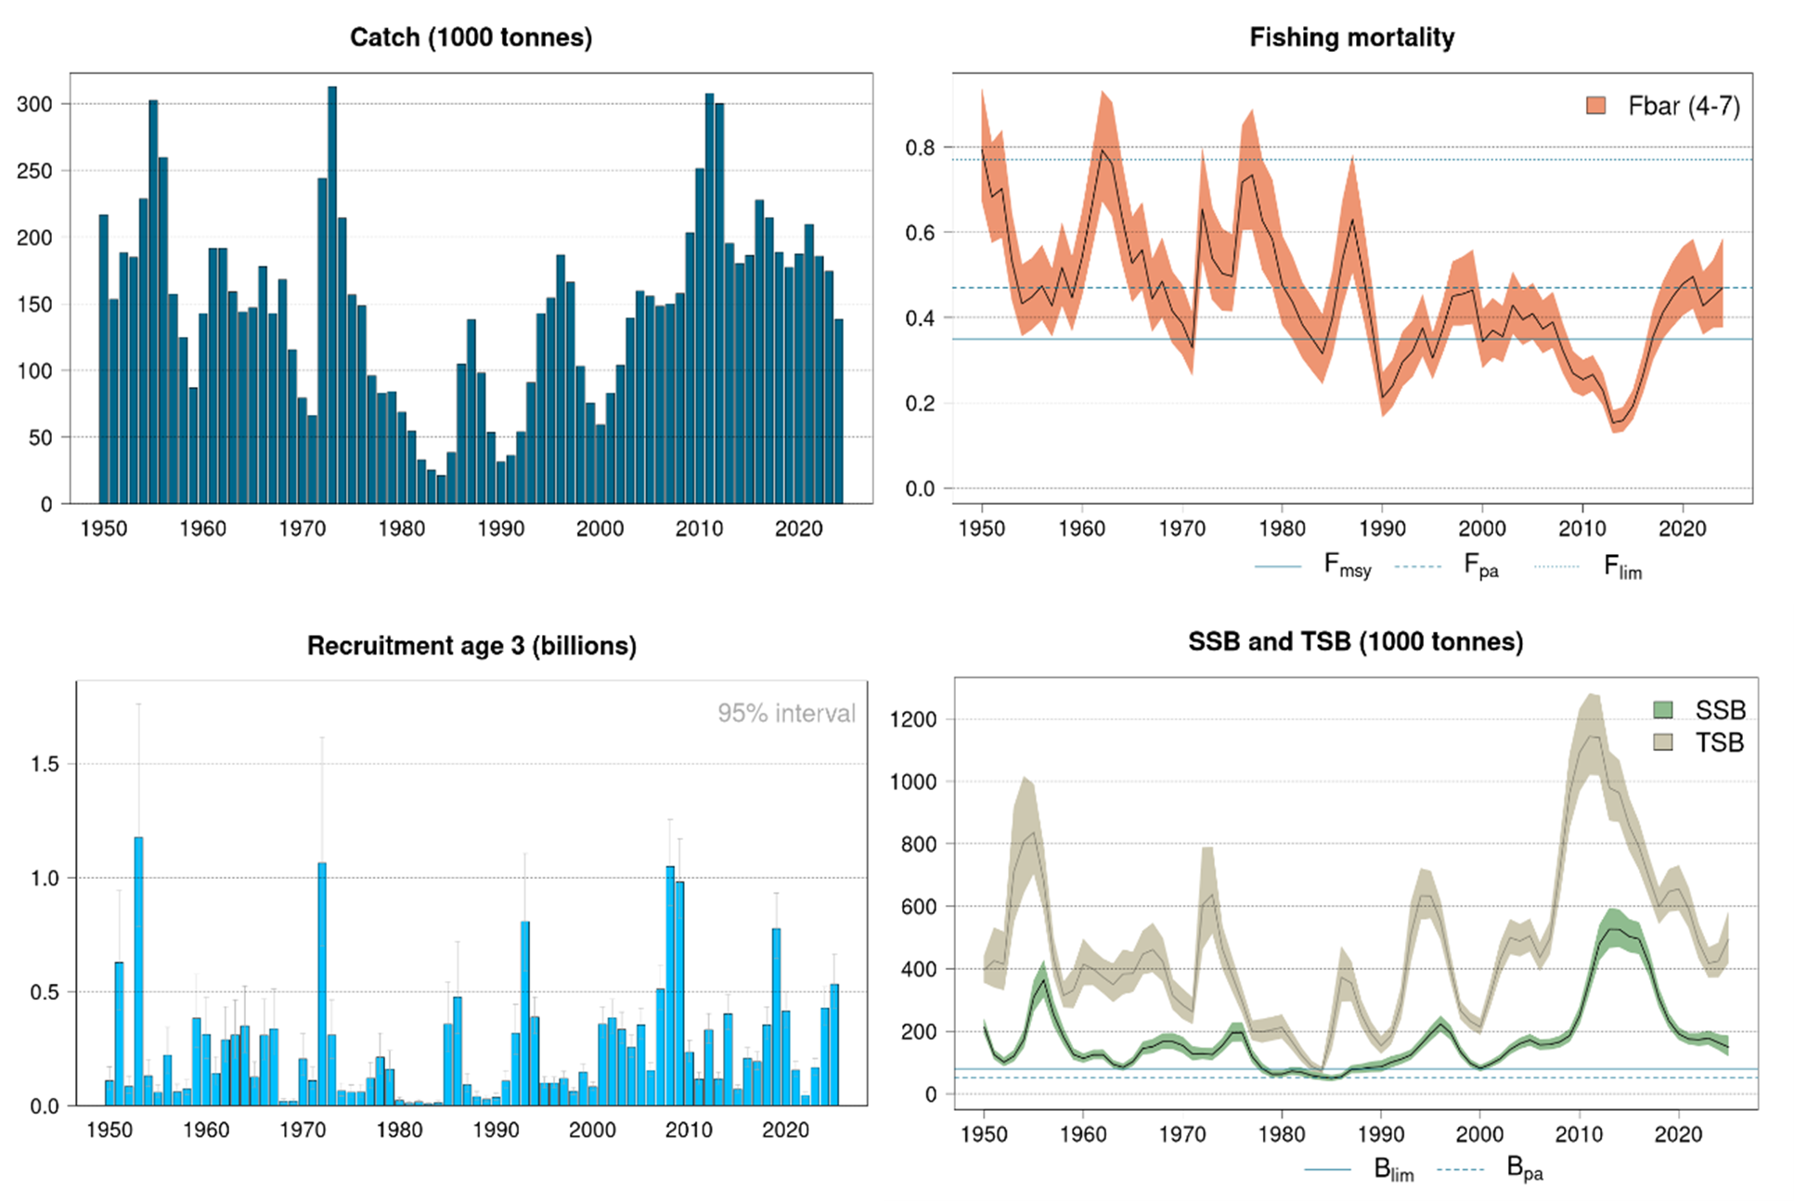1794x1201 pixels.
Task: Click the tallest recruitment bar near 1953
Action: [138, 971]
